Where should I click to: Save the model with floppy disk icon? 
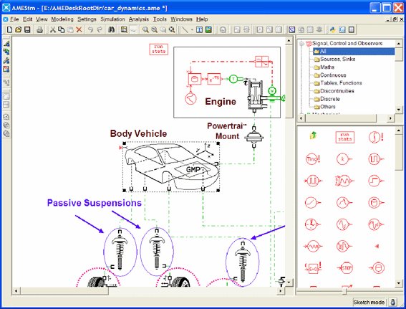pos(27,30)
